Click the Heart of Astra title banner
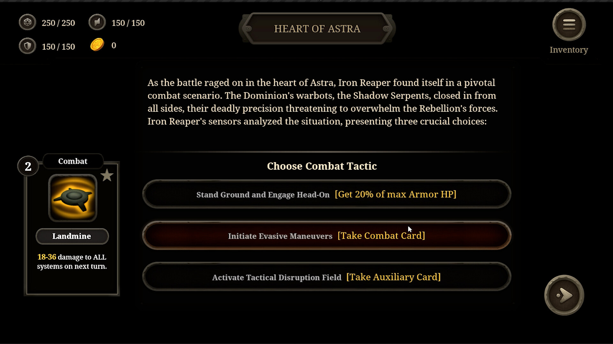Screen dimensions: 613x344 (317, 29)
